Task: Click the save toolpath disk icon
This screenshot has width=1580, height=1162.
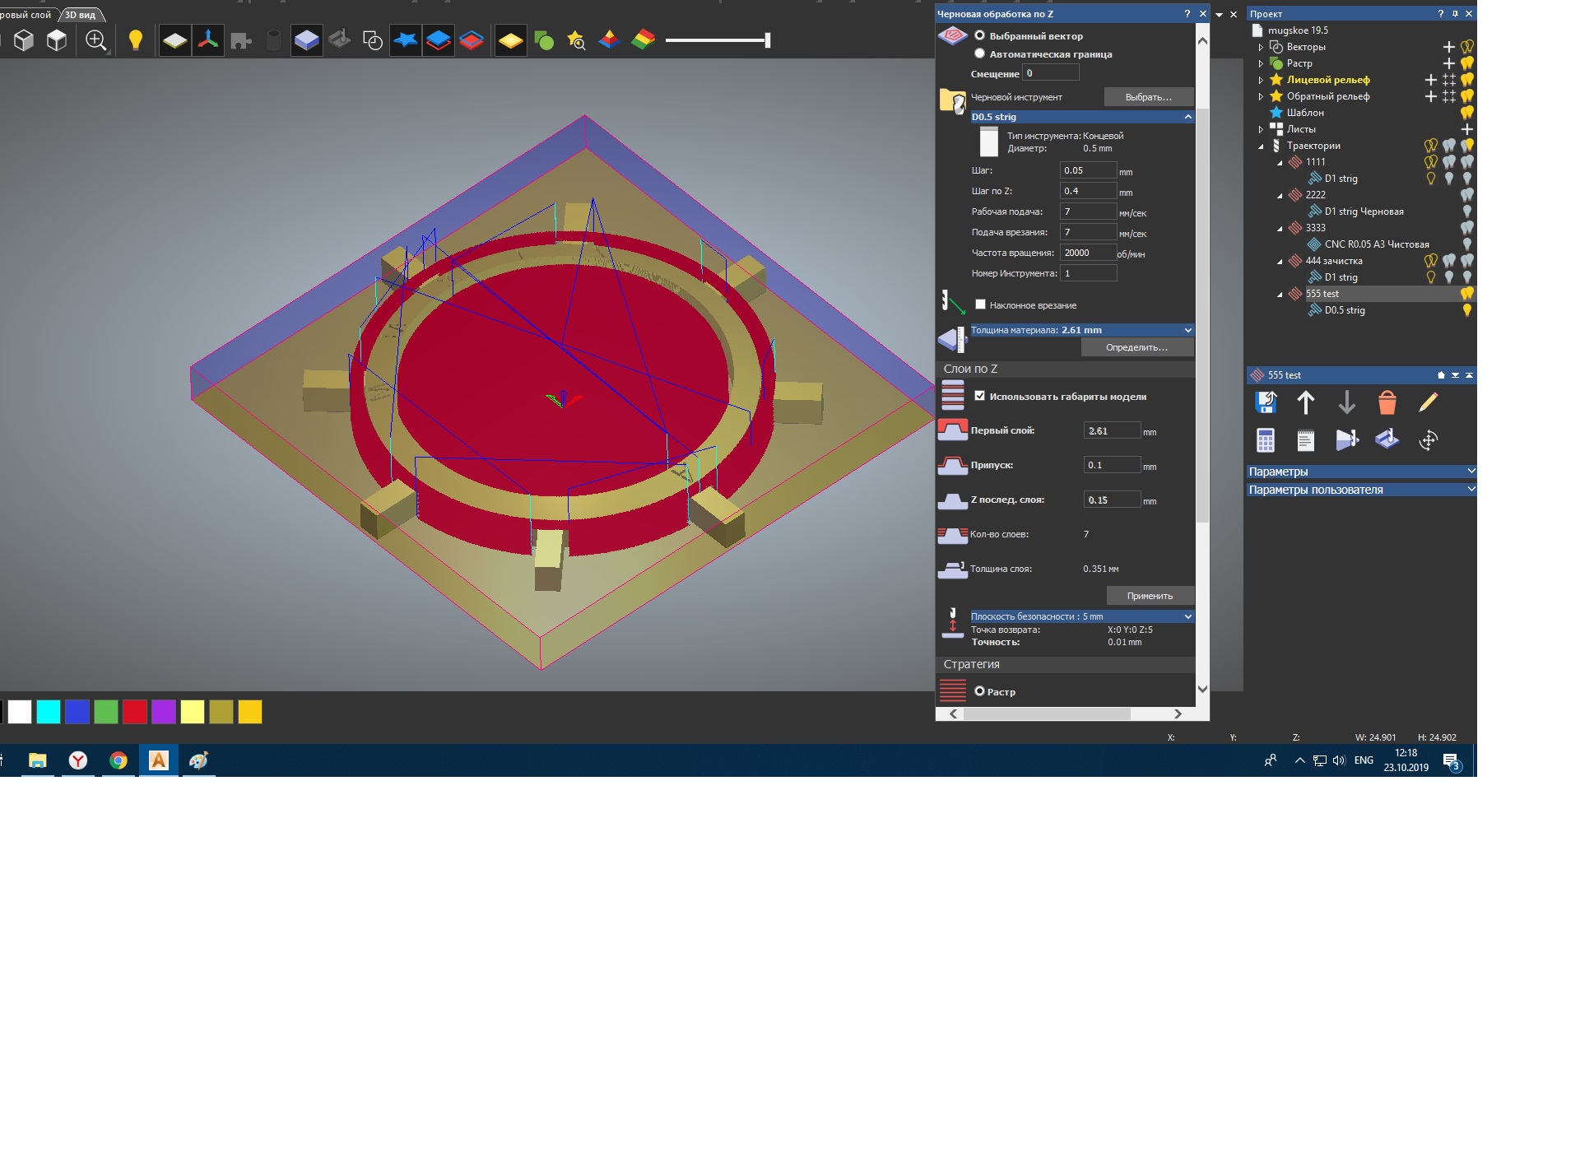Action: click(x=1265, y=402)
